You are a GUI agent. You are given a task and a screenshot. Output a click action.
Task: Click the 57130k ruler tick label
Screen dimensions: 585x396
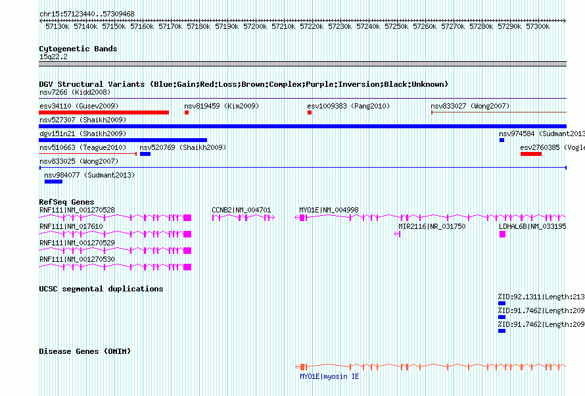coord(57,27)
